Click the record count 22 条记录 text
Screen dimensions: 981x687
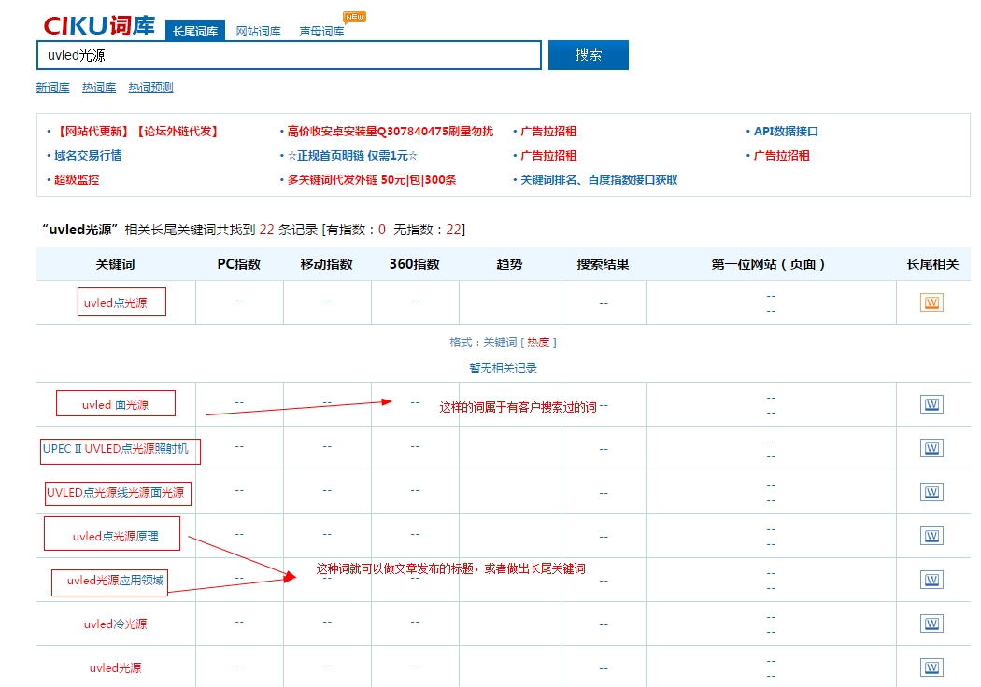[289, 230]
